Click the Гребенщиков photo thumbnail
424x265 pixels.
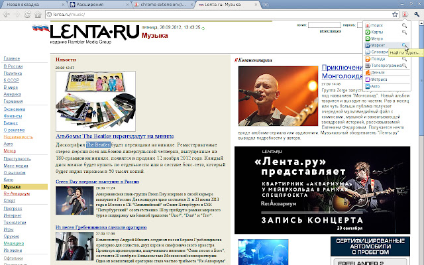click(x=74, y=246)
